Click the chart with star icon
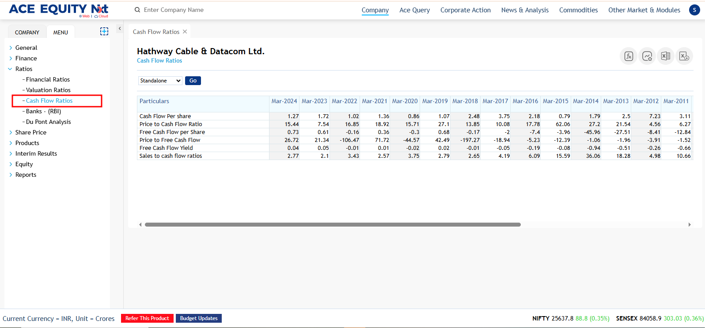This screenshot has height=328, width=705. click(647, 56)
